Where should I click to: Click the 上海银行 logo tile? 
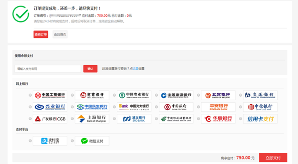click(92, 119)
